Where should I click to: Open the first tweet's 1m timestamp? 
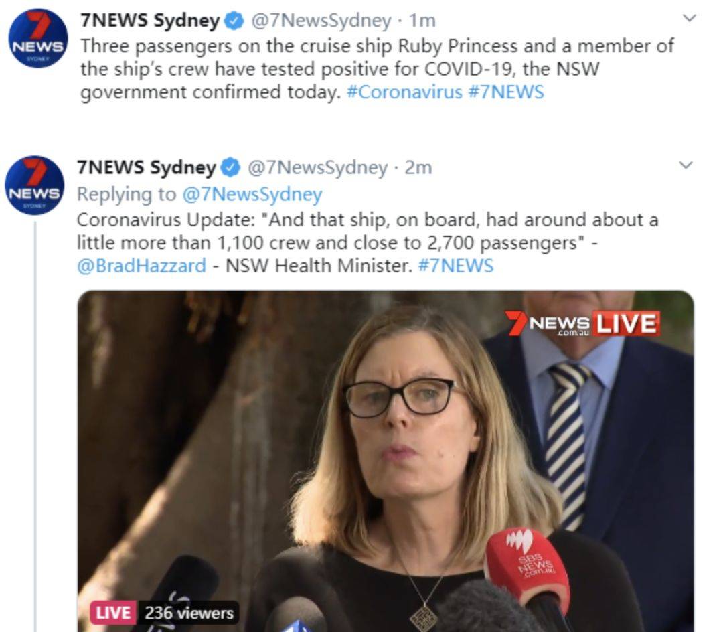pyautogui.click(x=422, y=21)
